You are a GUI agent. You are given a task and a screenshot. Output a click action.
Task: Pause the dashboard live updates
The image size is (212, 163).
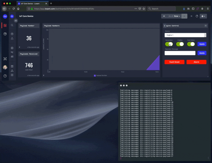coord(191,16)
